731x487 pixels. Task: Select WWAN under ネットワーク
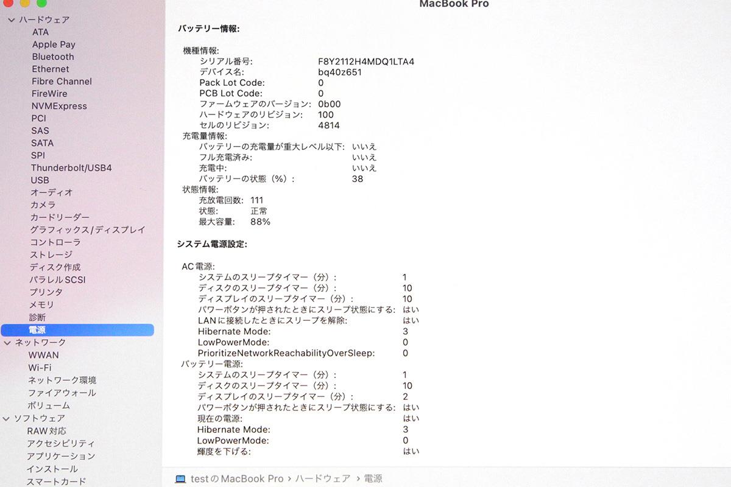pyautogui.click(x=44, y=355)
